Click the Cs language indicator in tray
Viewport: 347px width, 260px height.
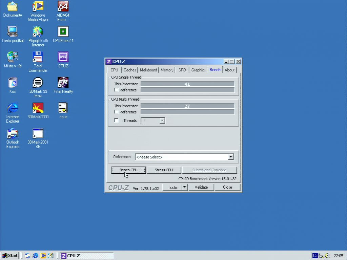tap(315, 256)
